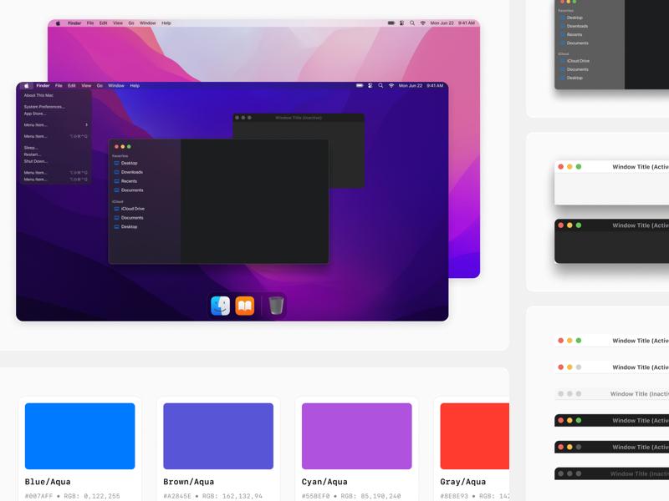
Task: Launch the orange Books app in dock
Action: 245,306
